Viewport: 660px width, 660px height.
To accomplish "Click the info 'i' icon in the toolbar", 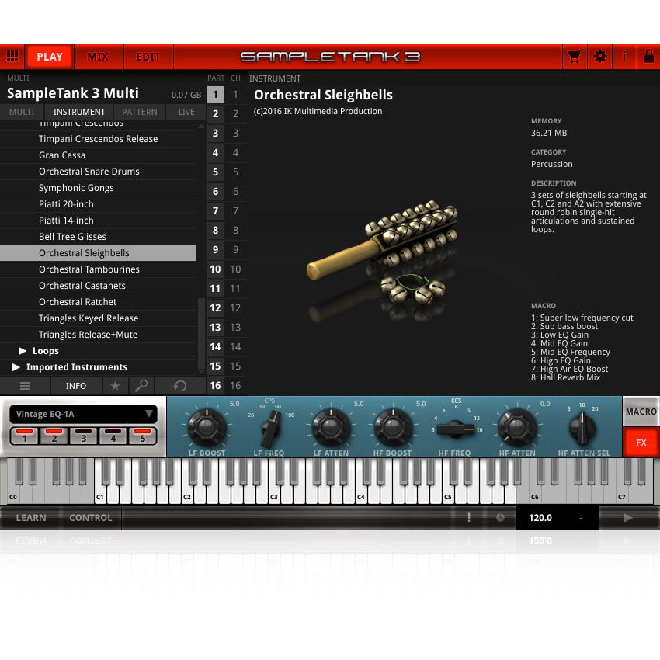I will point(624,57).
